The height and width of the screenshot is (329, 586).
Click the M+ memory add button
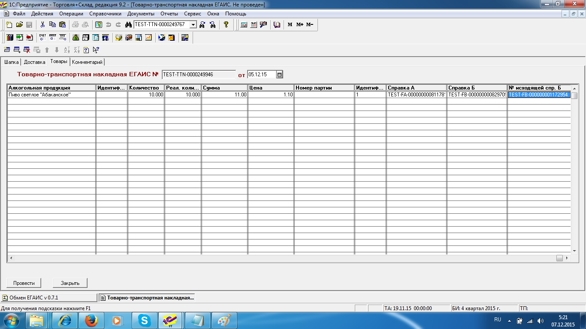(x=300, y=24)
